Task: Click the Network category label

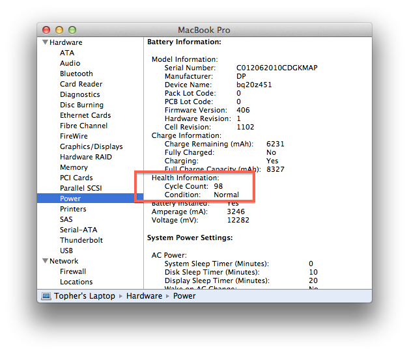Action: pyautogui.click(x=64, y=261)
